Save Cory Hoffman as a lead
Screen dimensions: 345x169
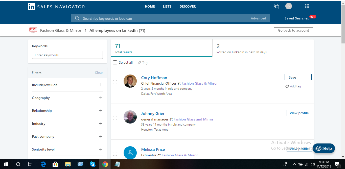click(x=292, y=77)
